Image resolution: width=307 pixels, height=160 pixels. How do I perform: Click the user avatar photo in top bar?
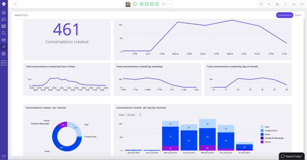[x=128, y=4]
